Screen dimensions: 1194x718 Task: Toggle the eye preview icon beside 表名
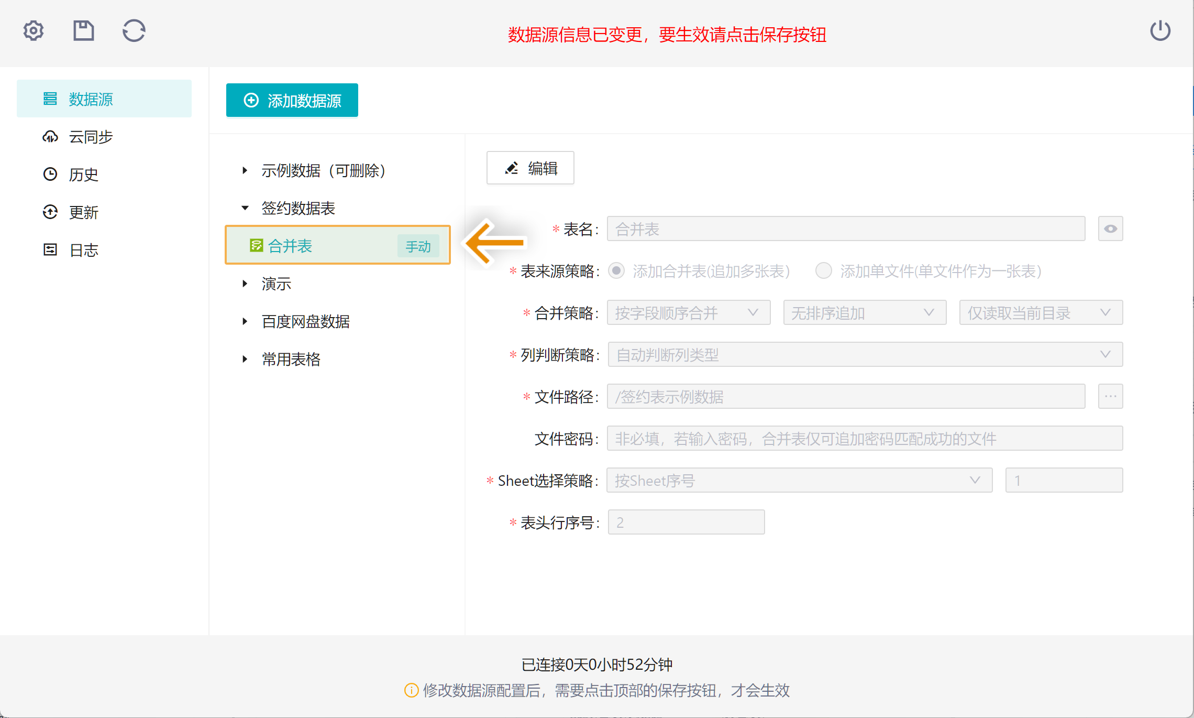(x=1110, y=229)
